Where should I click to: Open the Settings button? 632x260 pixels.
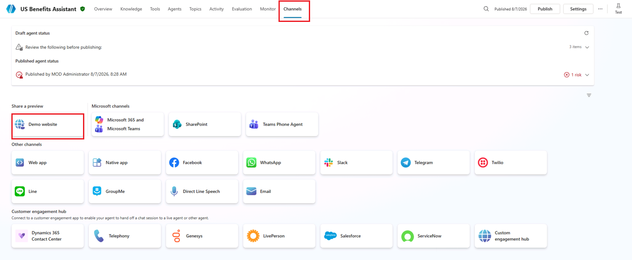coord(578,9)
